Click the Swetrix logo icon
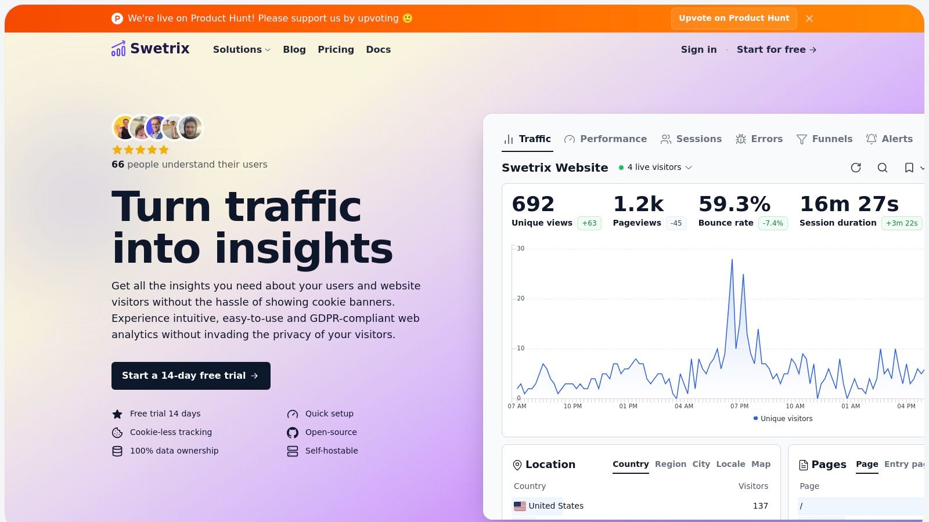The width and height of the screenshot is (929, 522). coord(118,49)
